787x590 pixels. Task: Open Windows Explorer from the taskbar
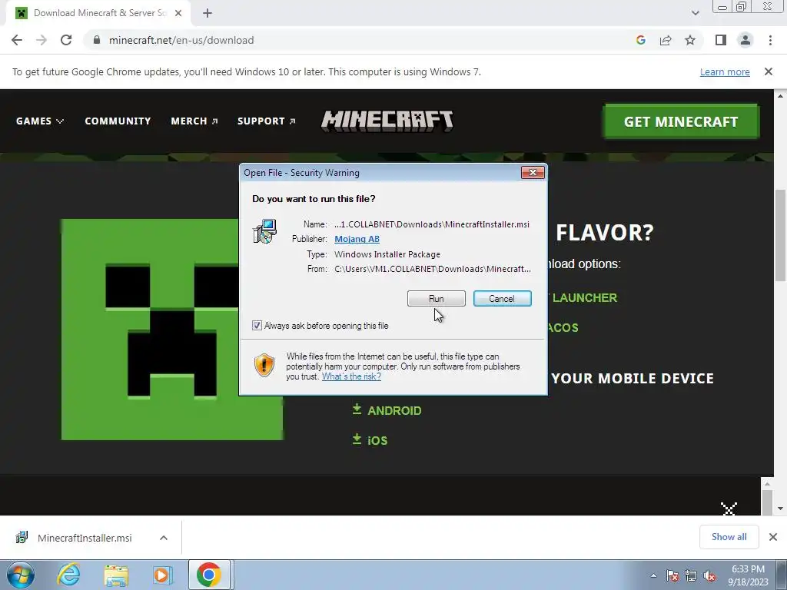[117, 575]
